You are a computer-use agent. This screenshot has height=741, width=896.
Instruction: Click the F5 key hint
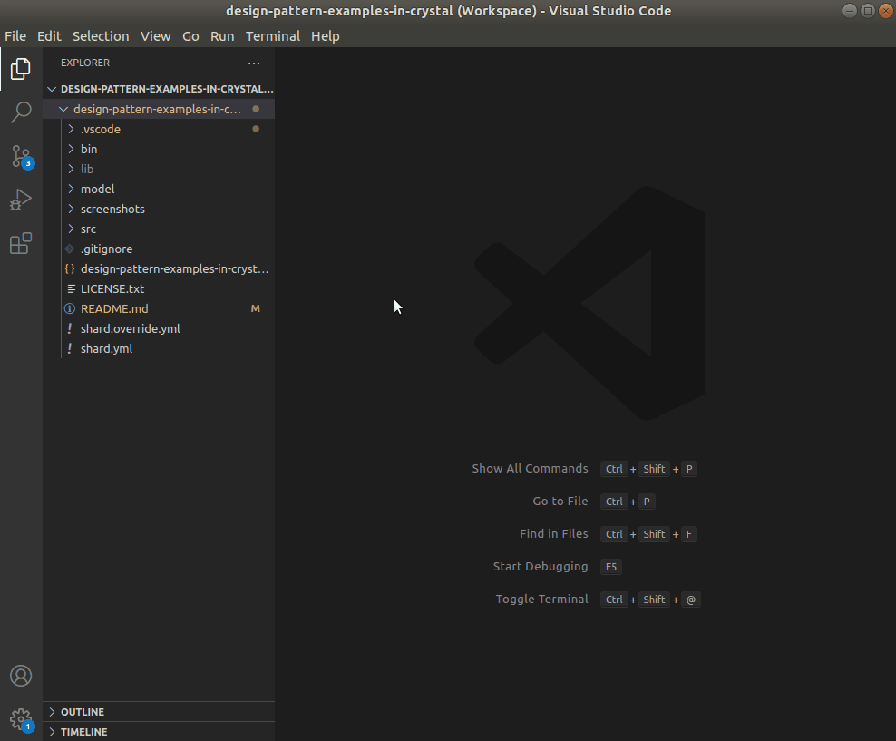pyautogui.click(x=611, y=567)
